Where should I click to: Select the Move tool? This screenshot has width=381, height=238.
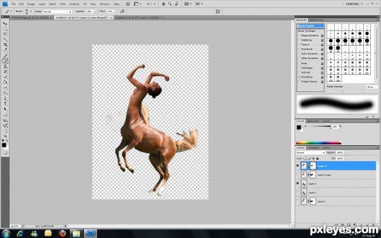point(5,23)
